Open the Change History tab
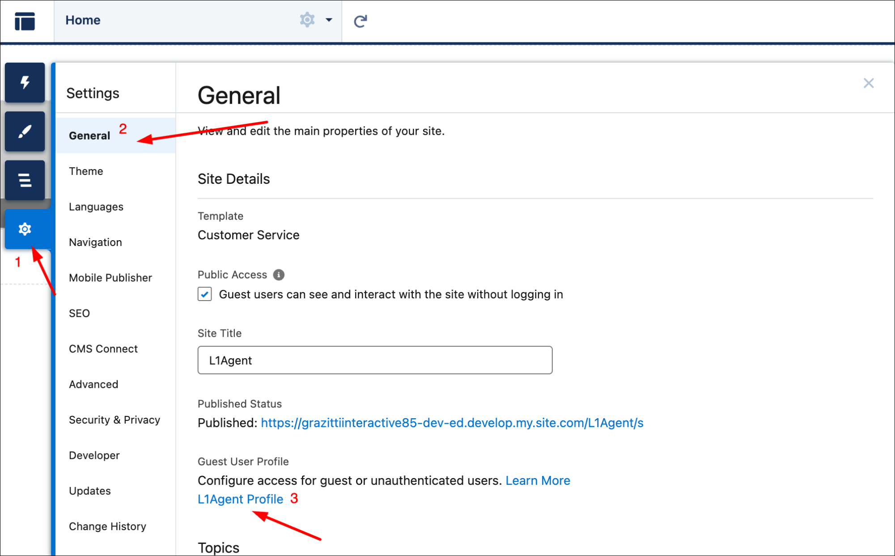This screenshot has height=556, width=895. pyautogui.click(x=107, y=526)
